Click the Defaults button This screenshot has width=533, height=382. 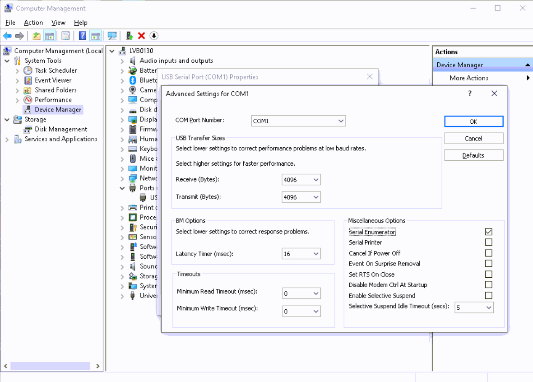473,155
